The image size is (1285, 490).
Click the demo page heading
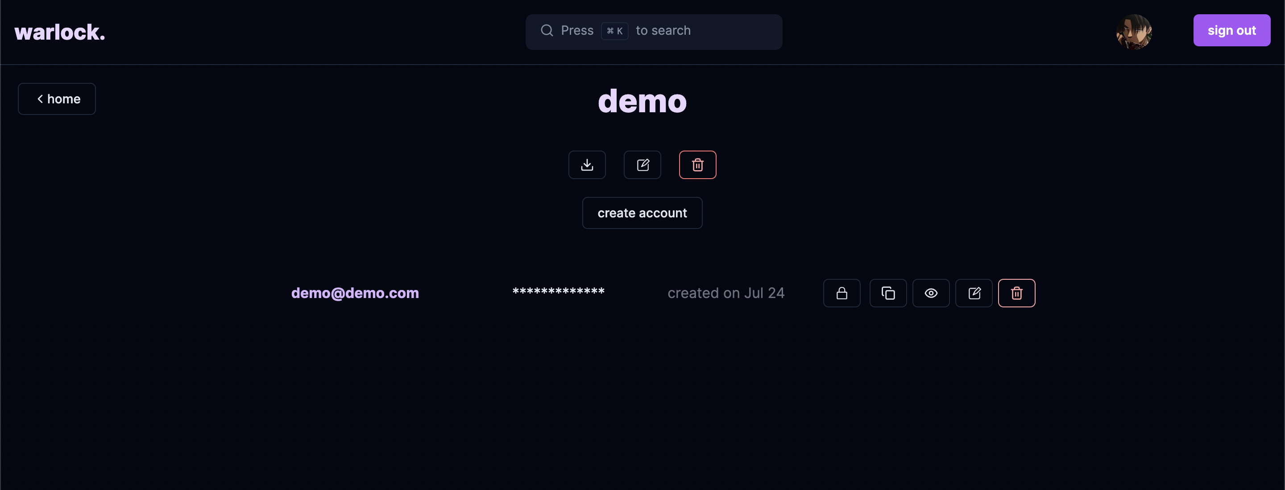[x=642, y=101]
